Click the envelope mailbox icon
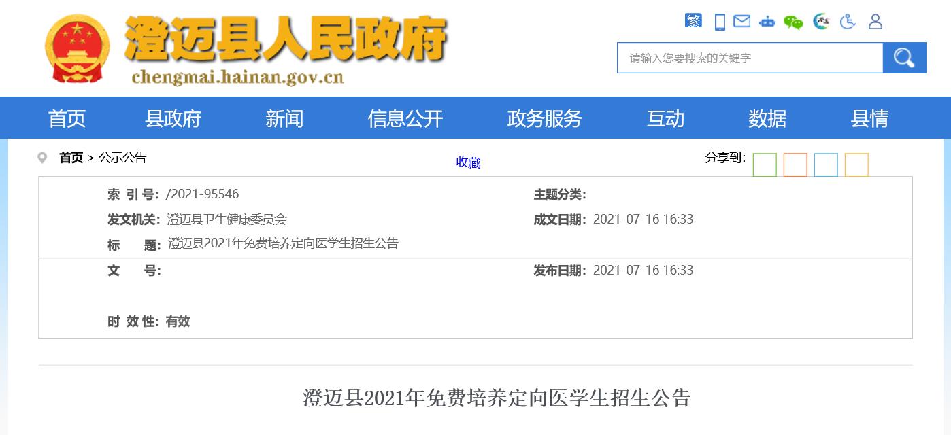The width and height of the screenshot is (951, 435). point(741,21)
